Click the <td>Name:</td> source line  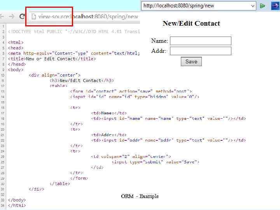pyautogui.click(x=109, y=113)
